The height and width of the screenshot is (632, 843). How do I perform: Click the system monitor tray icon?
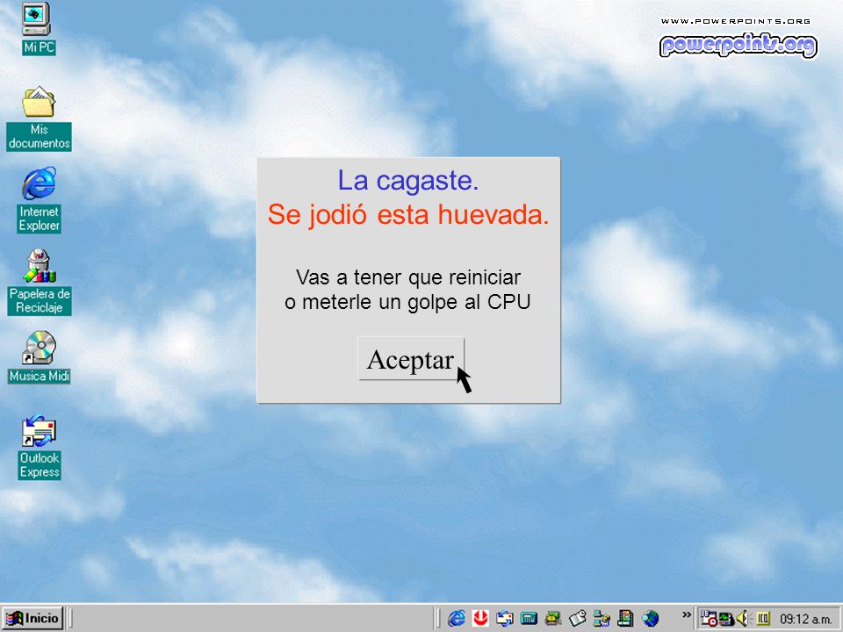(726, 619)
